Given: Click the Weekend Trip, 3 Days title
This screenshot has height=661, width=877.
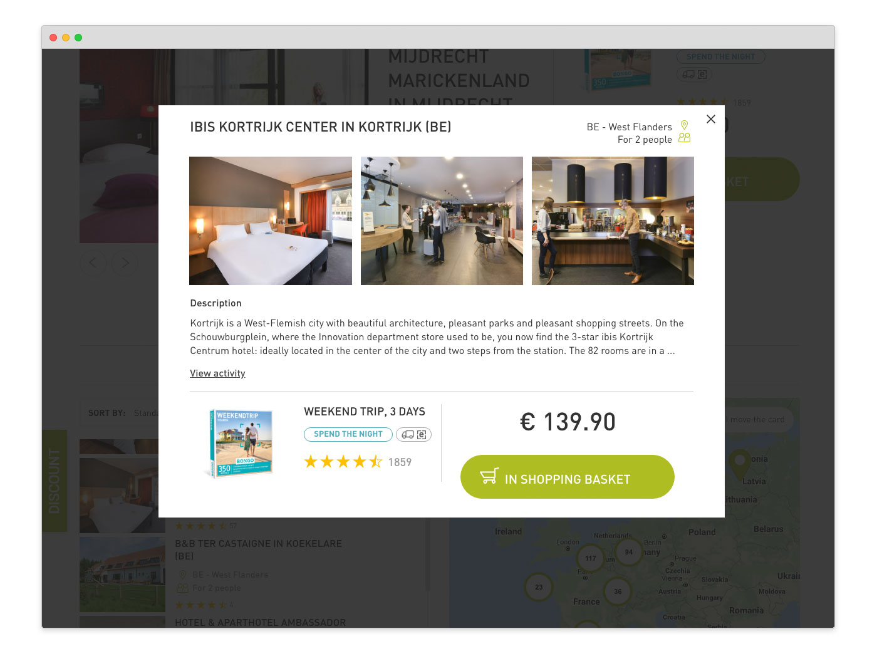Looking at the screenshot, I should pyautogui.click(x=365, y=412).
